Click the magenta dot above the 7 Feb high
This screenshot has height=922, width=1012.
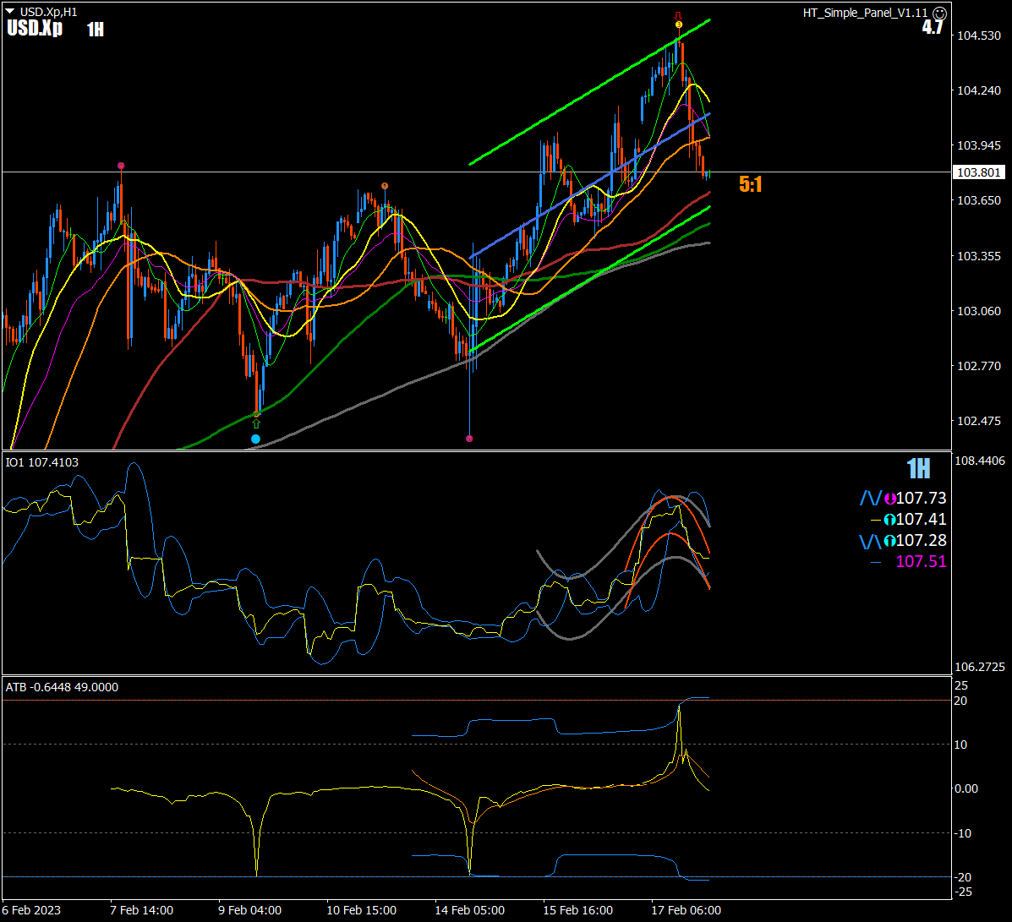(x=121, y=166)
